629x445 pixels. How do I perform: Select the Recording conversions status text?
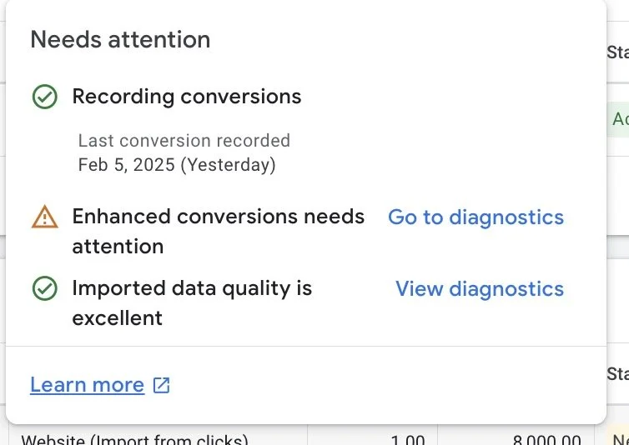[x=187, y=97]
